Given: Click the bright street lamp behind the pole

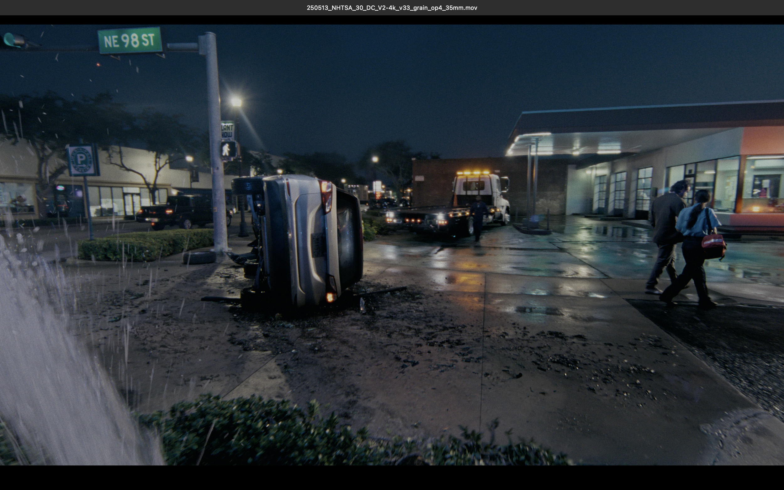Looking at the screenshot, I should (x=236, y=102).
